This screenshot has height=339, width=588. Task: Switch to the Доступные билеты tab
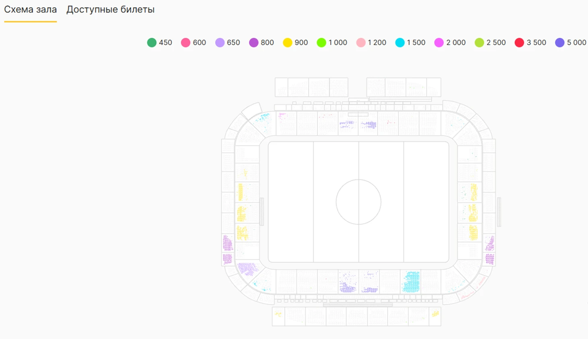(x=110, y=10)
